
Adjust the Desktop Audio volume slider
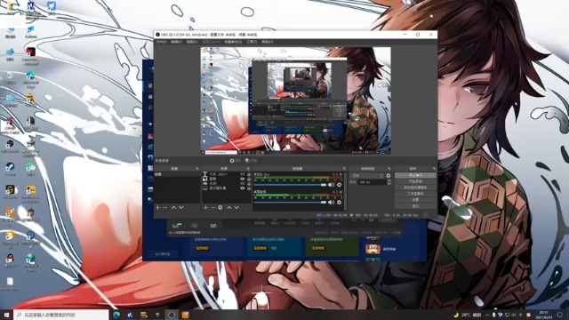tap(290, 203)
